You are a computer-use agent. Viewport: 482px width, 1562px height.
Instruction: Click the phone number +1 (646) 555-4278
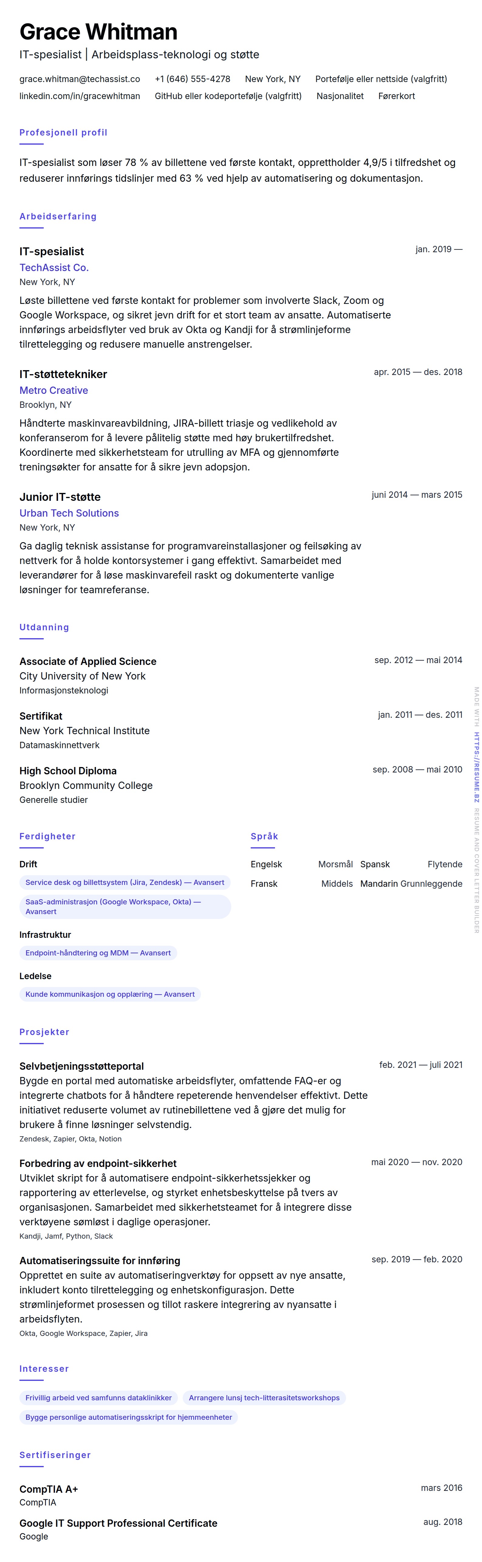click(x=192, y=79)
